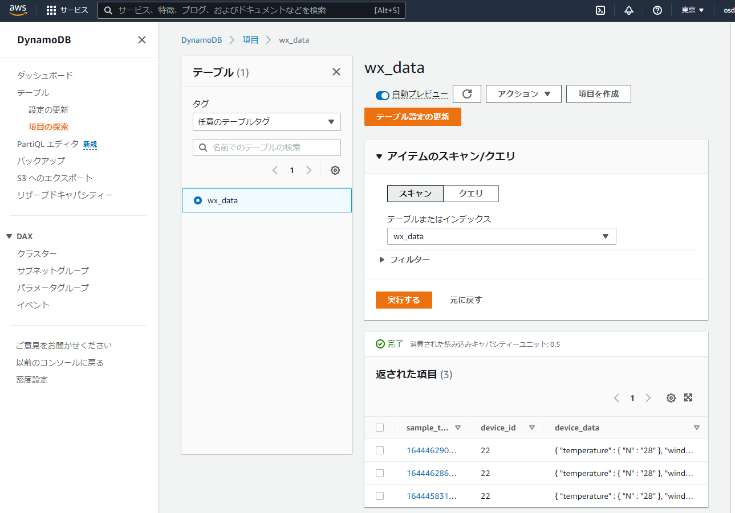Toggle the 自動プレビュー switch

click(382, 95)
